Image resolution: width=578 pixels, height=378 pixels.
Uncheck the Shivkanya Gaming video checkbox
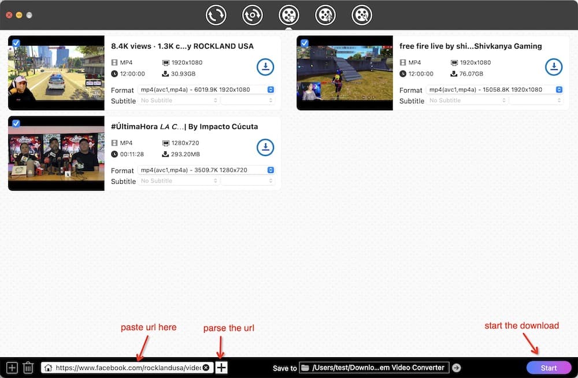click(304, 43)
